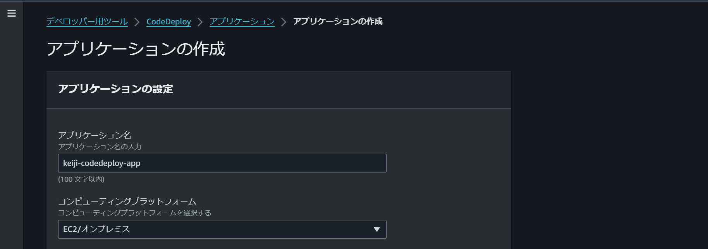Screen dimensions: 708x249
Task: Click the page heading アプリケーションの作成
Action: tap(136, 49)
